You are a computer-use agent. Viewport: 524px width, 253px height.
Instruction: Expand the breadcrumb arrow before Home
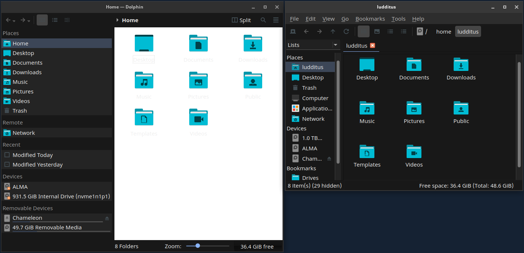click(117, 20)
